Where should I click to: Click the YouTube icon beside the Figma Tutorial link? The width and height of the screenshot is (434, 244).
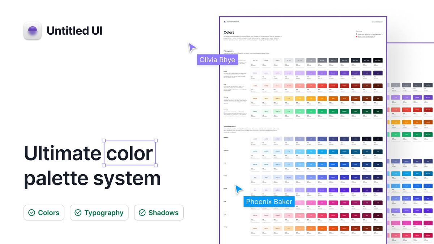click(x=357, y=37)
